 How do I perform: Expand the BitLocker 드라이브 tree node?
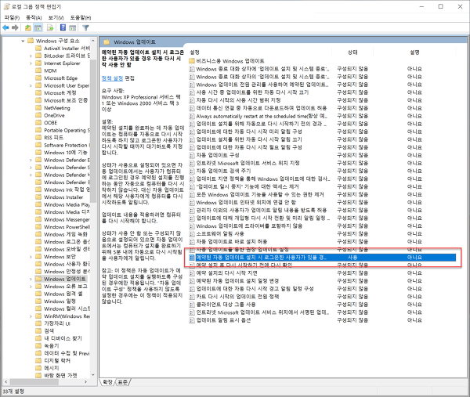coord(31,56)
